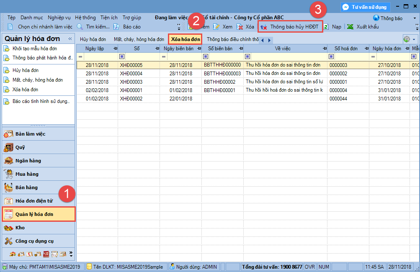The width and height of the screenshot is (420, 272).
Task: Click the Tư vấn sử dụng button
Action: click(366, 7)
